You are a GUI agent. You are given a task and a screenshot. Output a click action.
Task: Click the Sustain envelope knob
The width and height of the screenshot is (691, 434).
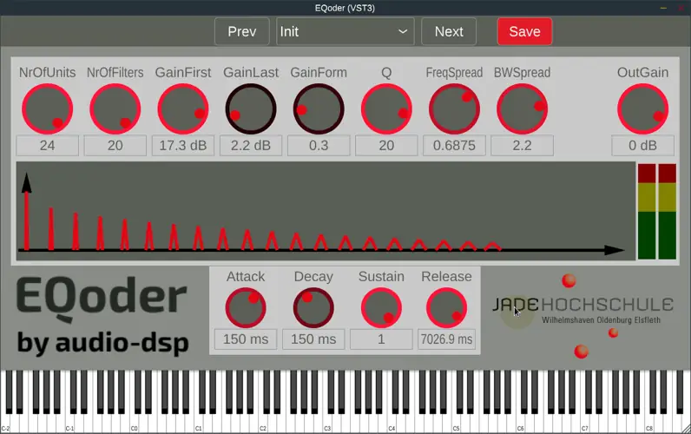pyautogui.click(x=381, y=307)
